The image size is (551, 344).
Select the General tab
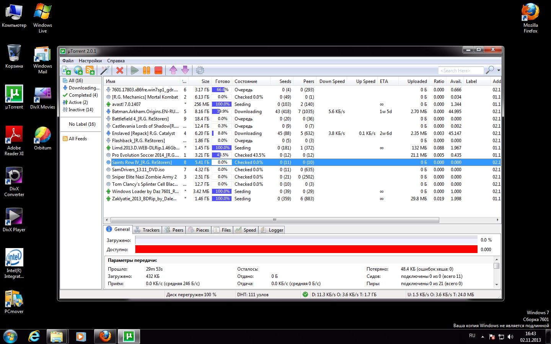118,229
